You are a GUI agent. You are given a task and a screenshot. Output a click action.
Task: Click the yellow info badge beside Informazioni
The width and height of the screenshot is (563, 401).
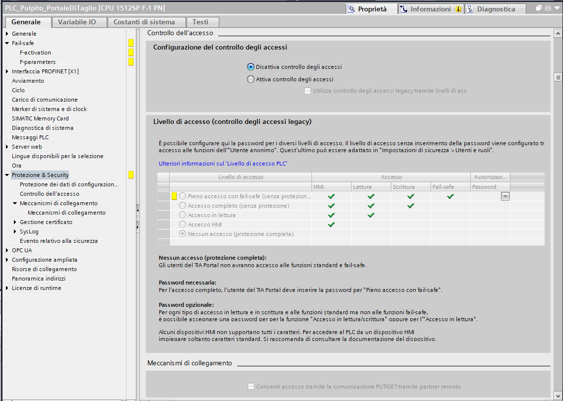coord(458,9)
